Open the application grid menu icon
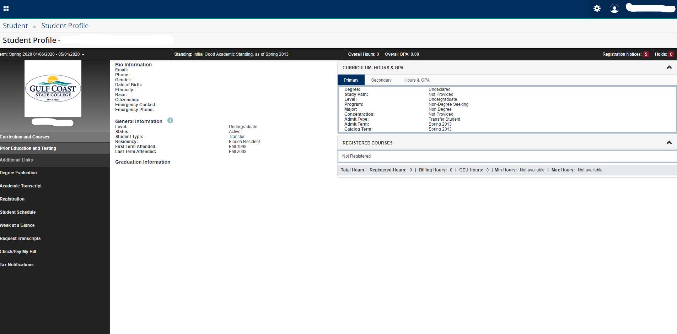Screen dimensions: 677x334 tap(6, 8)
